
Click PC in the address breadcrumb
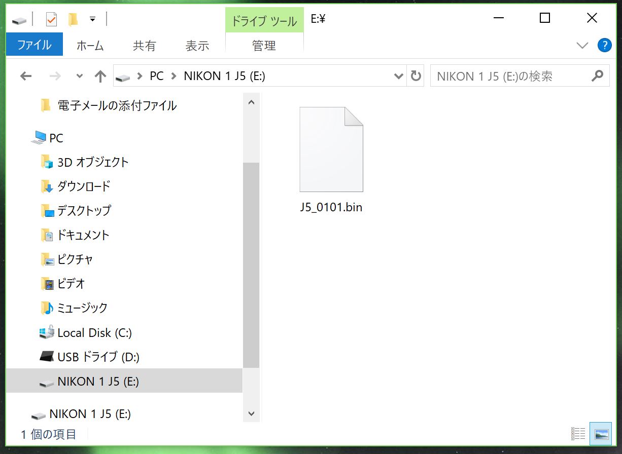pyautogui.click(x=157, y=76)
